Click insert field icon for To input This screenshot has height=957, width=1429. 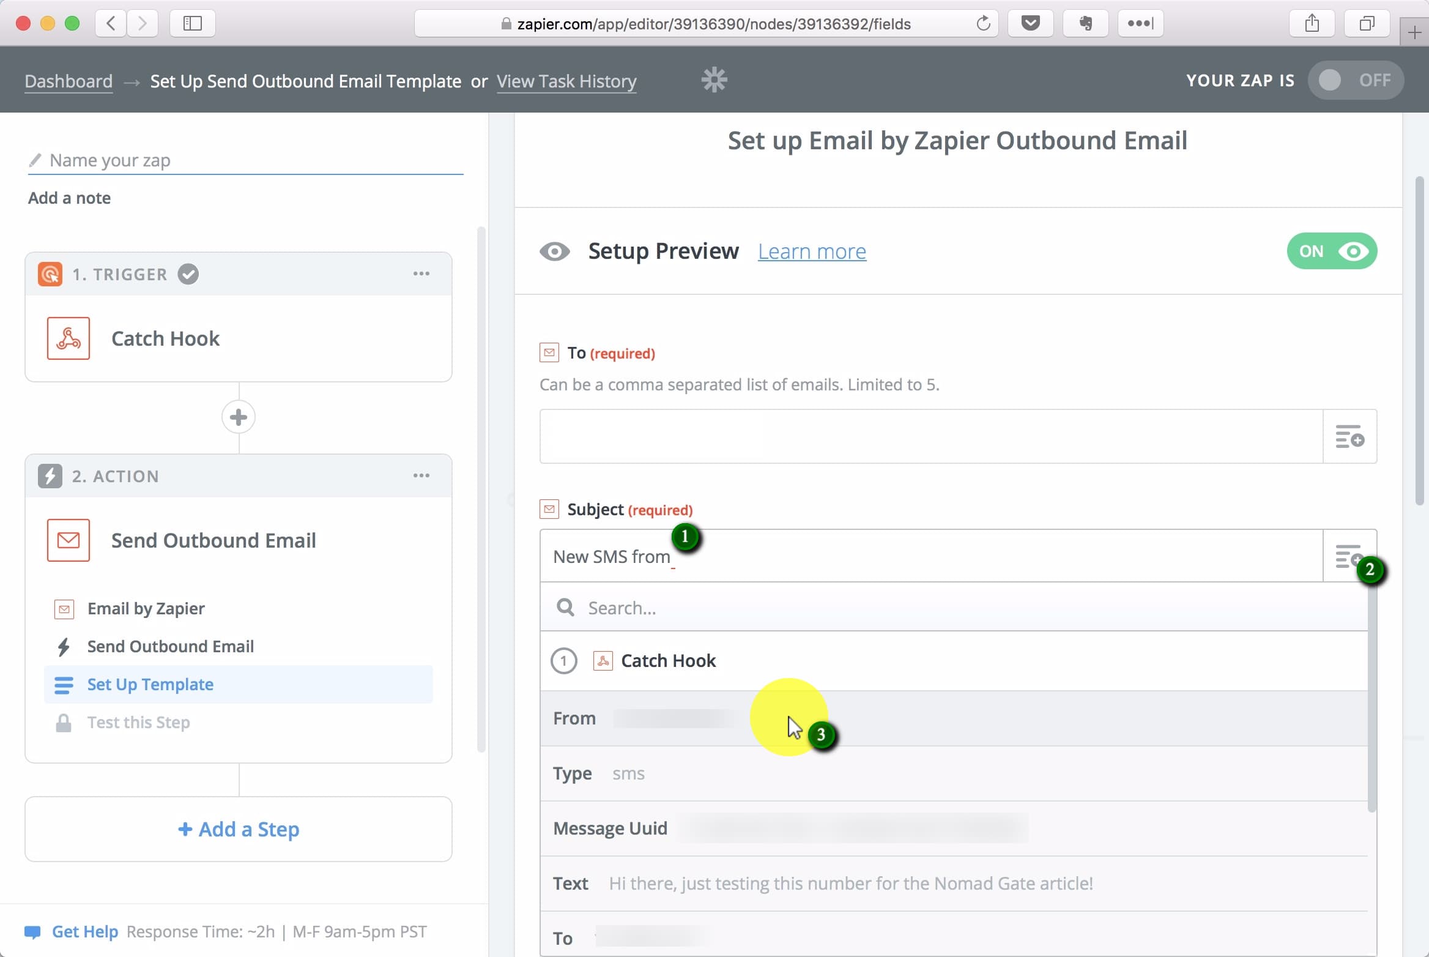tap(1350, 437)
